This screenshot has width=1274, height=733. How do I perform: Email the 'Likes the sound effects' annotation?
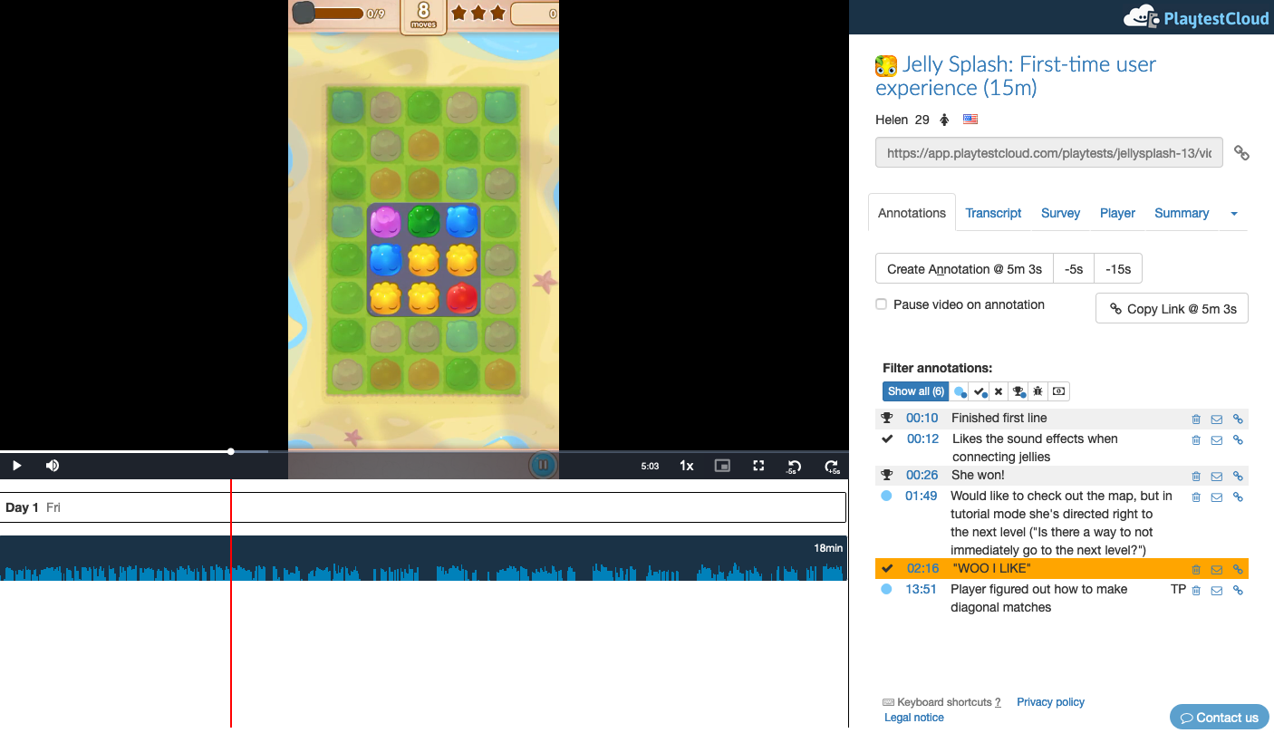click(x=1217, y=440)
